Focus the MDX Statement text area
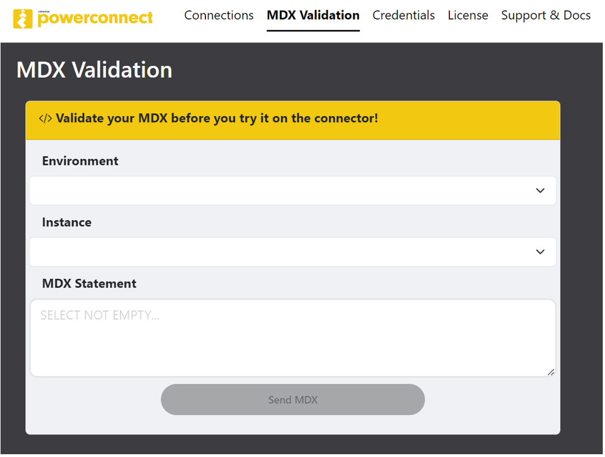The width and height of the screenshot is (605, 457). tap(293, 338)
